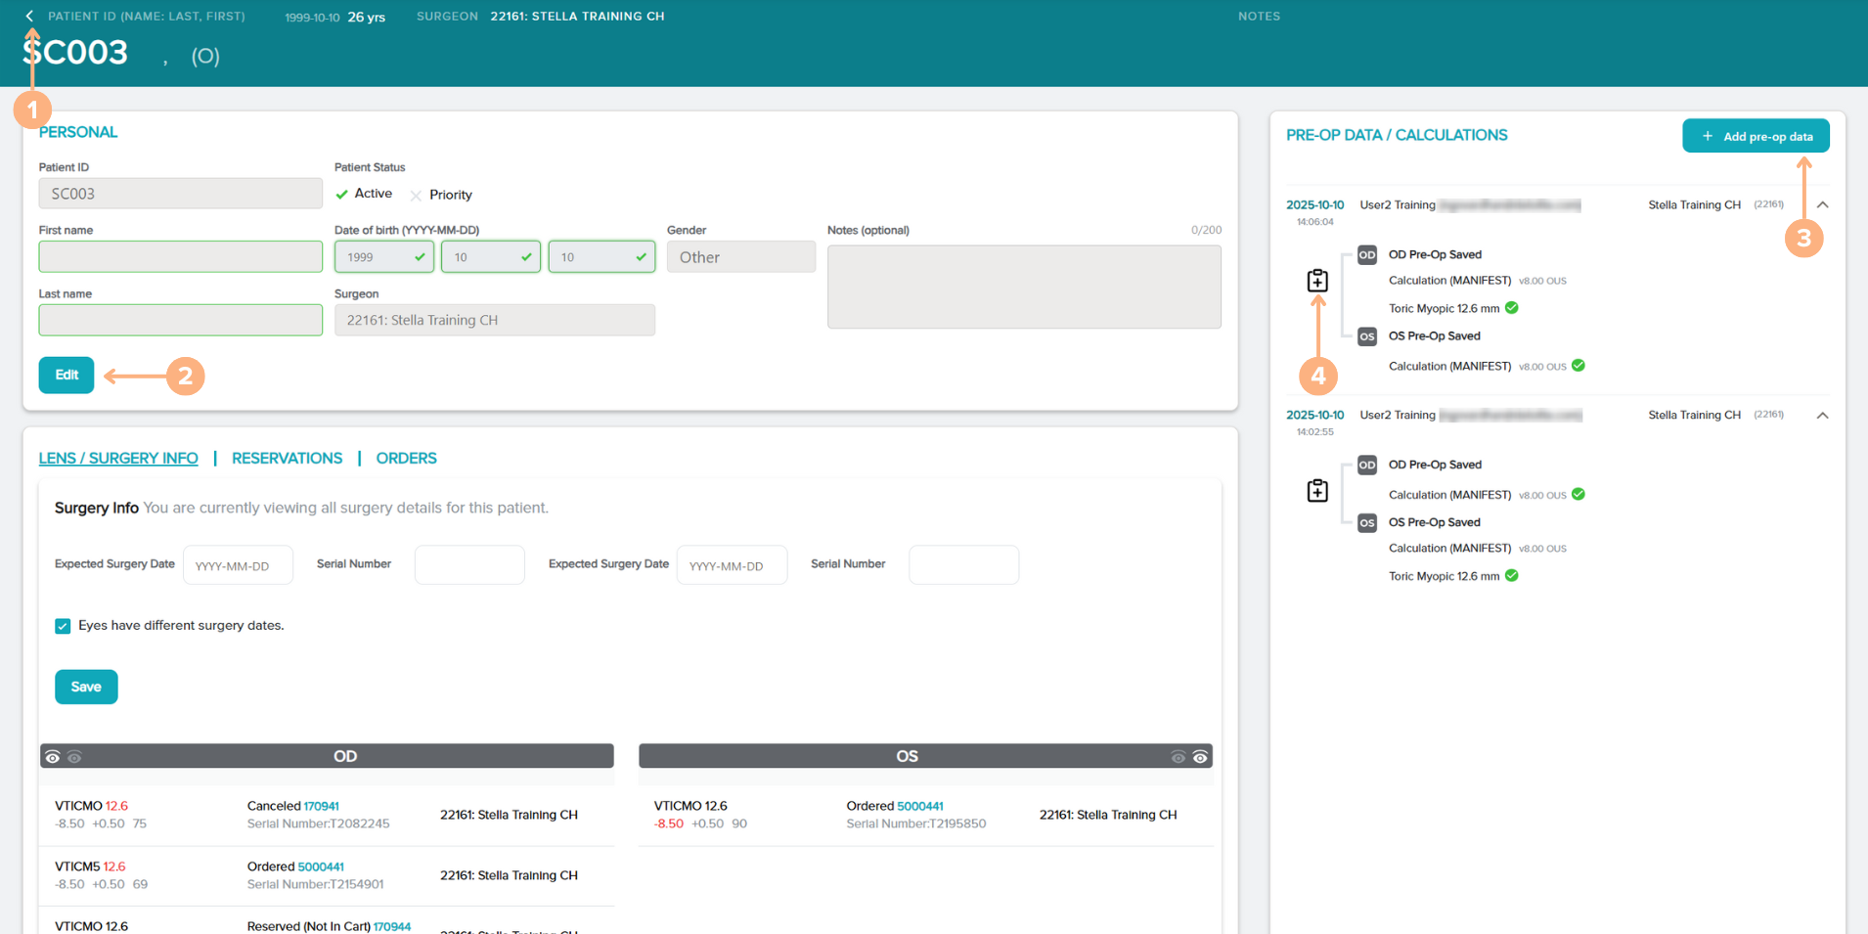Switch to the Reservations tab
This screenshot has height=934, width=1868.
click(x=287, y=459)
